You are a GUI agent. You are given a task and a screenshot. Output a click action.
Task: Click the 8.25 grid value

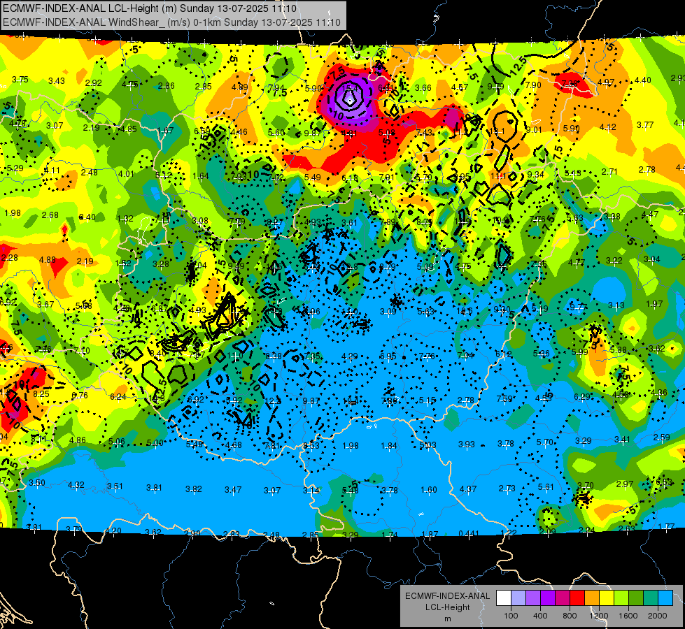click(41, 393)
